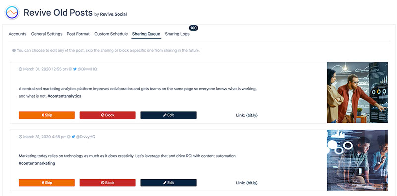This screenshot has height=196, width=397.
Task: Click the Twitter bird icon on the first post
Action: [75, 69]
